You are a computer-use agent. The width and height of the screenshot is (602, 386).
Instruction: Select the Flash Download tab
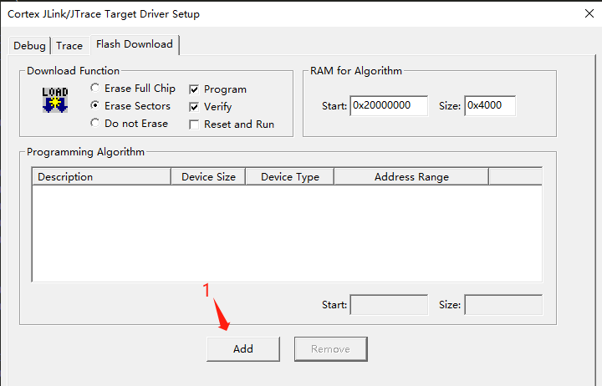coord(134,44)
